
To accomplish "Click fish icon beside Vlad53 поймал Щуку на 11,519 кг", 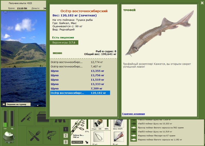I will coord(134,132).
